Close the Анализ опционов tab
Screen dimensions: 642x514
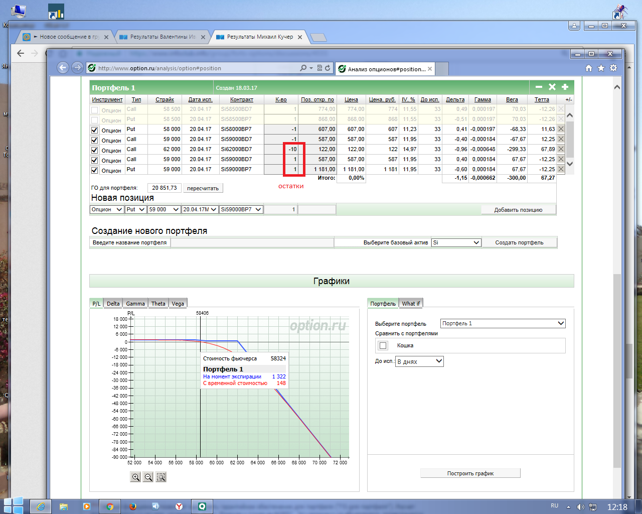(430, 69)
